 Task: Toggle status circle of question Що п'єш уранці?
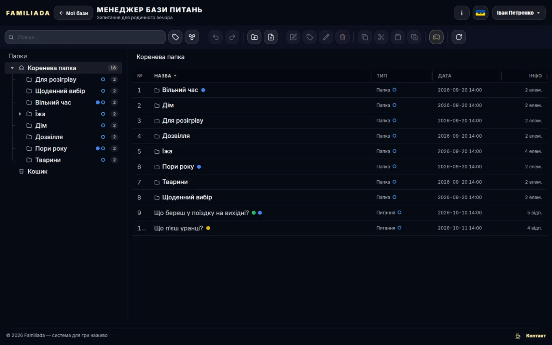point(399,228)
